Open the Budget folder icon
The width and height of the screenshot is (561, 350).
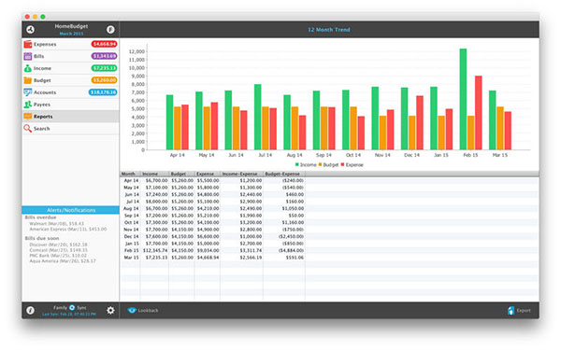[x=27, y=80]
